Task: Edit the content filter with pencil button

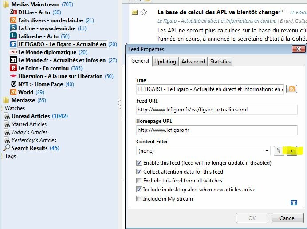Action: coord(279,151)
